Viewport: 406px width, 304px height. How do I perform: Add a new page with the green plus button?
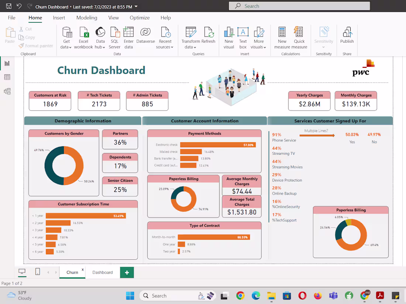pos(127,272)
